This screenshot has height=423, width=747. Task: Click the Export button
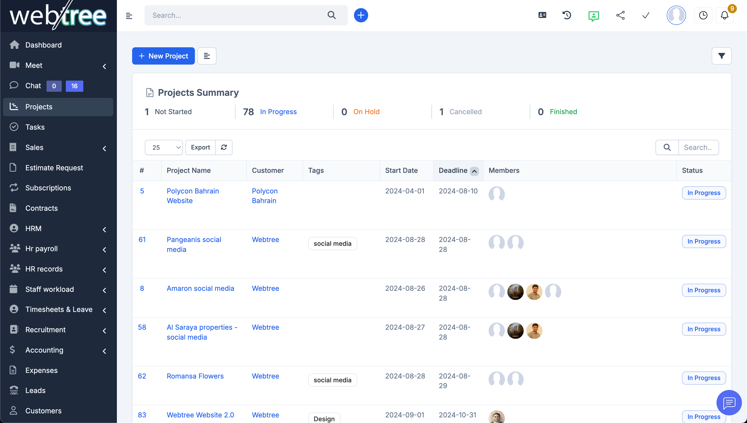[201, 147]
